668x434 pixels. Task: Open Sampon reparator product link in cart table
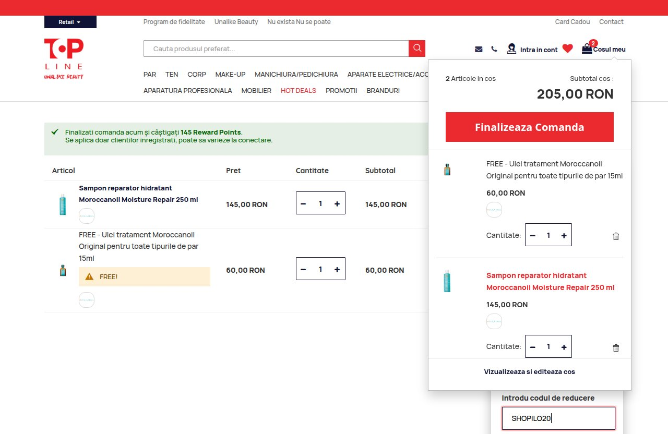pos(138,194)
